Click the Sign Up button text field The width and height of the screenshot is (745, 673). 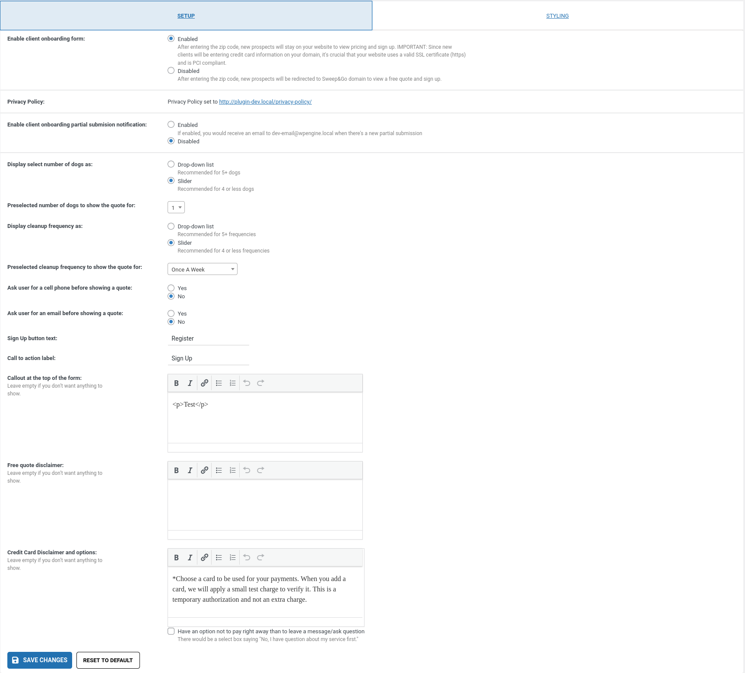click(208, 338)
